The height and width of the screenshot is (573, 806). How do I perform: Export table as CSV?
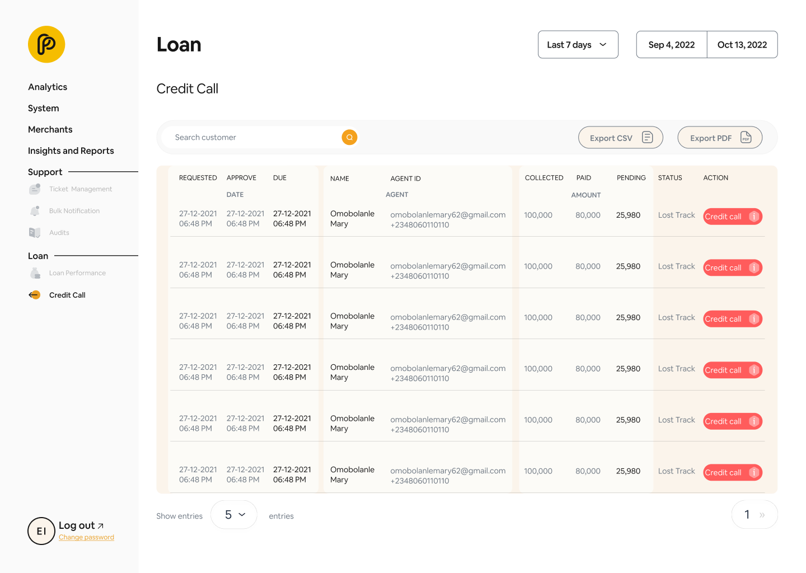pos(621,138)
